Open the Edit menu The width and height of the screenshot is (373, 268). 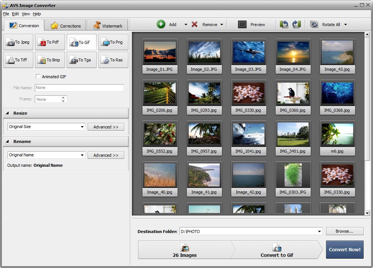click(15, 14)
